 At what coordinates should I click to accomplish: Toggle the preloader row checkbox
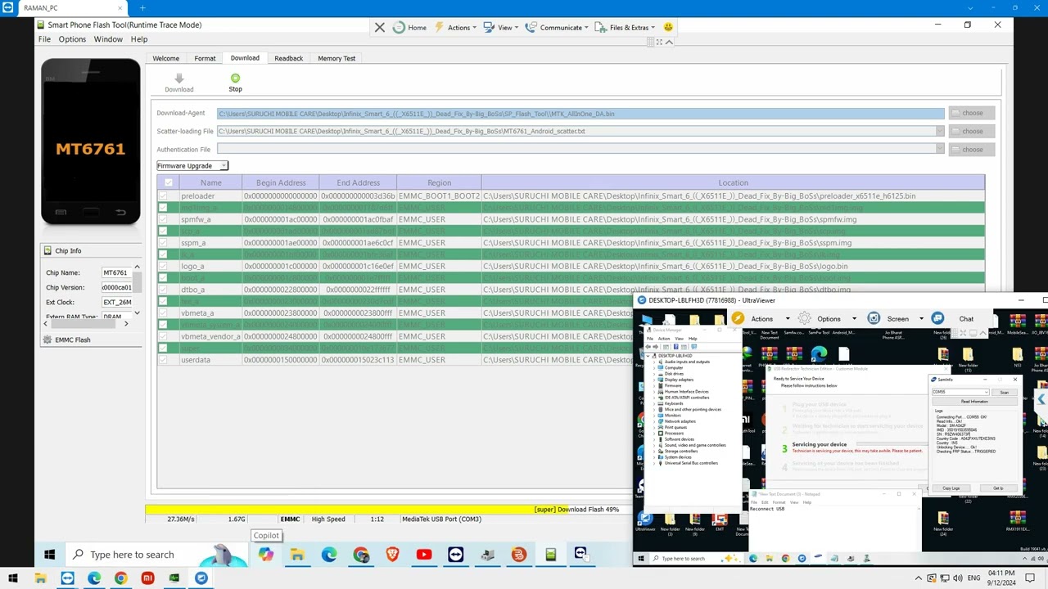(163, 196)
